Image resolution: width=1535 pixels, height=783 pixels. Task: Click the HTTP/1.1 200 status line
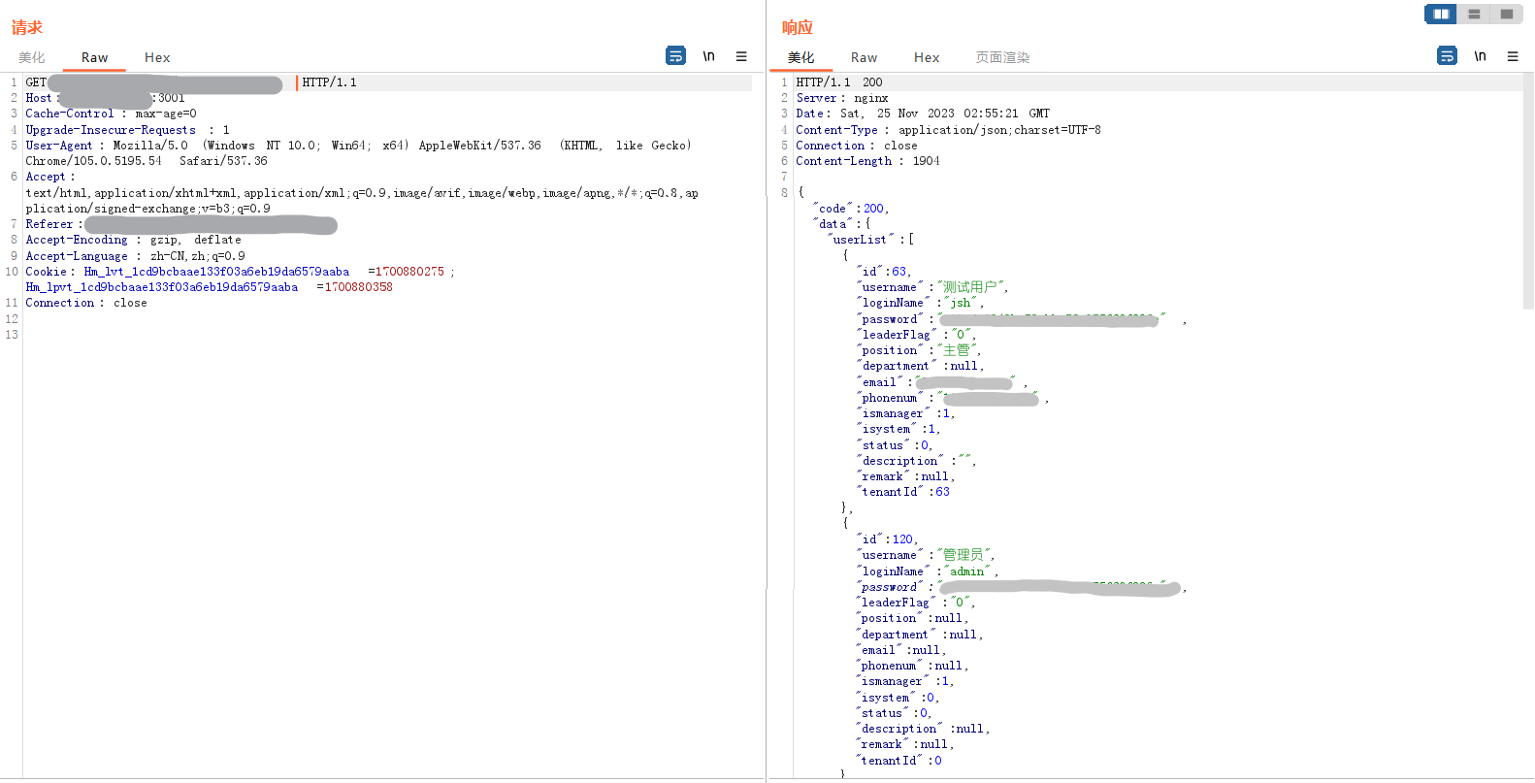[839, 82]
